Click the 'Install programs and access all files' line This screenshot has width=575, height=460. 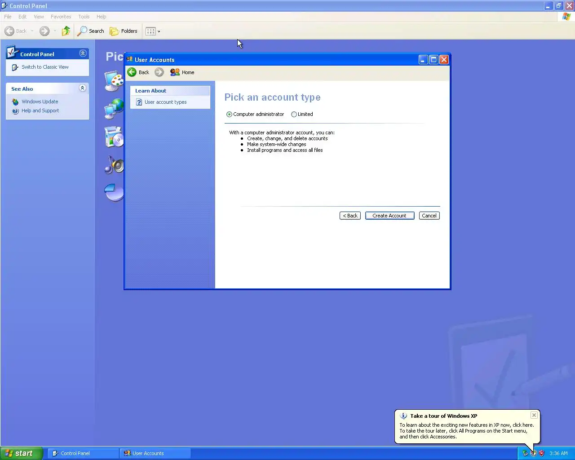[285, 150]
